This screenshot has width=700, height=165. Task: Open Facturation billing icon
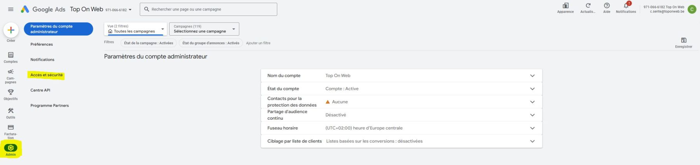(x=10, y=128)
